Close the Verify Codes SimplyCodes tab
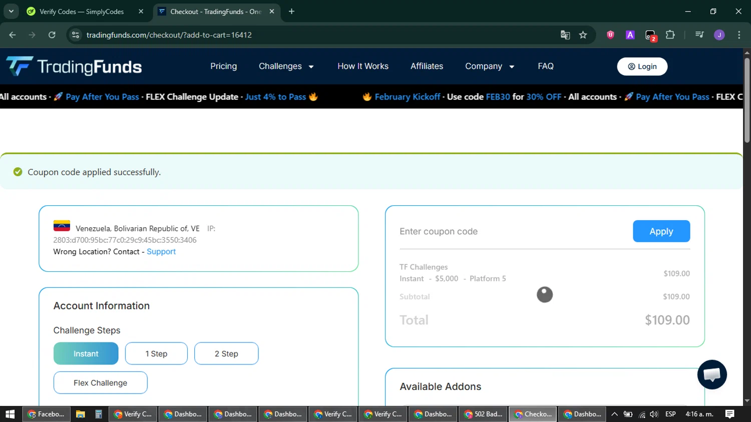The width and height of the screenshot is (751, 422). pyautogui.click(x=141, y=11)
